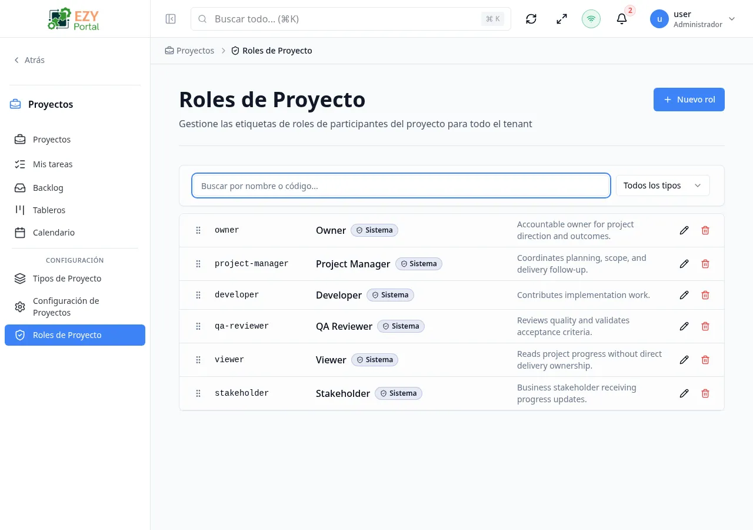Viewport: 753px width, 530px height.
Task: Delete the viewer role
Action: (x=705, y=360)
